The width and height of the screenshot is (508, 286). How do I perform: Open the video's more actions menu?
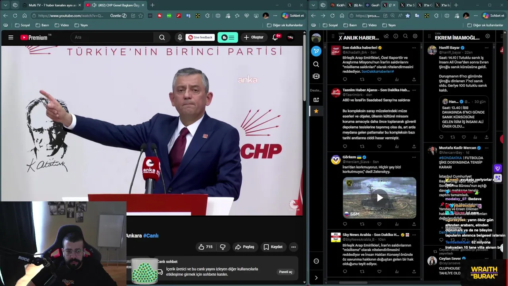click(x=293, y=247)
